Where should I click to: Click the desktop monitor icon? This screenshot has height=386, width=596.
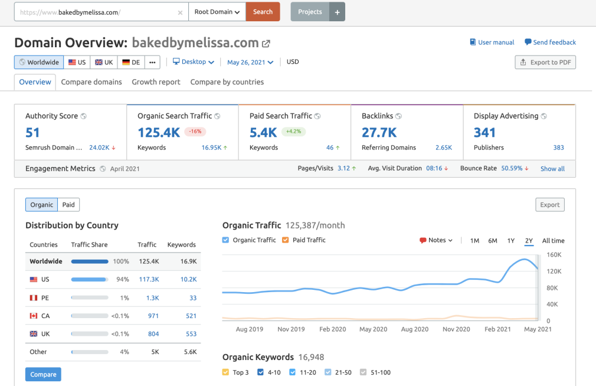click(x=176, y=61)
